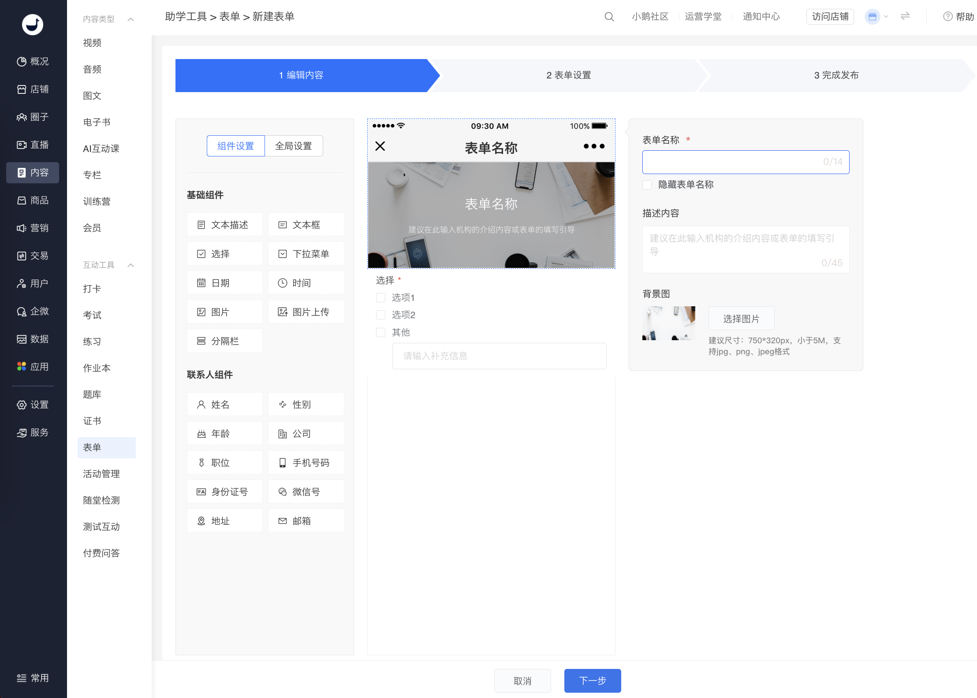Screen dimensions: 977x698
Task: Add the 图片上传 component
Action: point(306,312)
